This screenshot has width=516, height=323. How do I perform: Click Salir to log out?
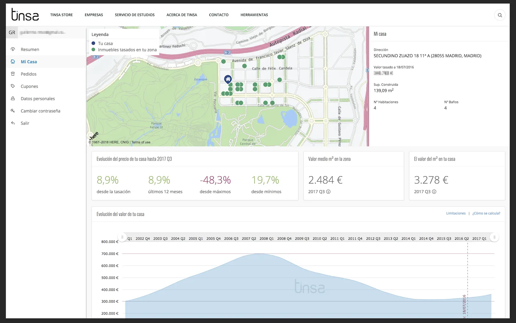(25, 123)
